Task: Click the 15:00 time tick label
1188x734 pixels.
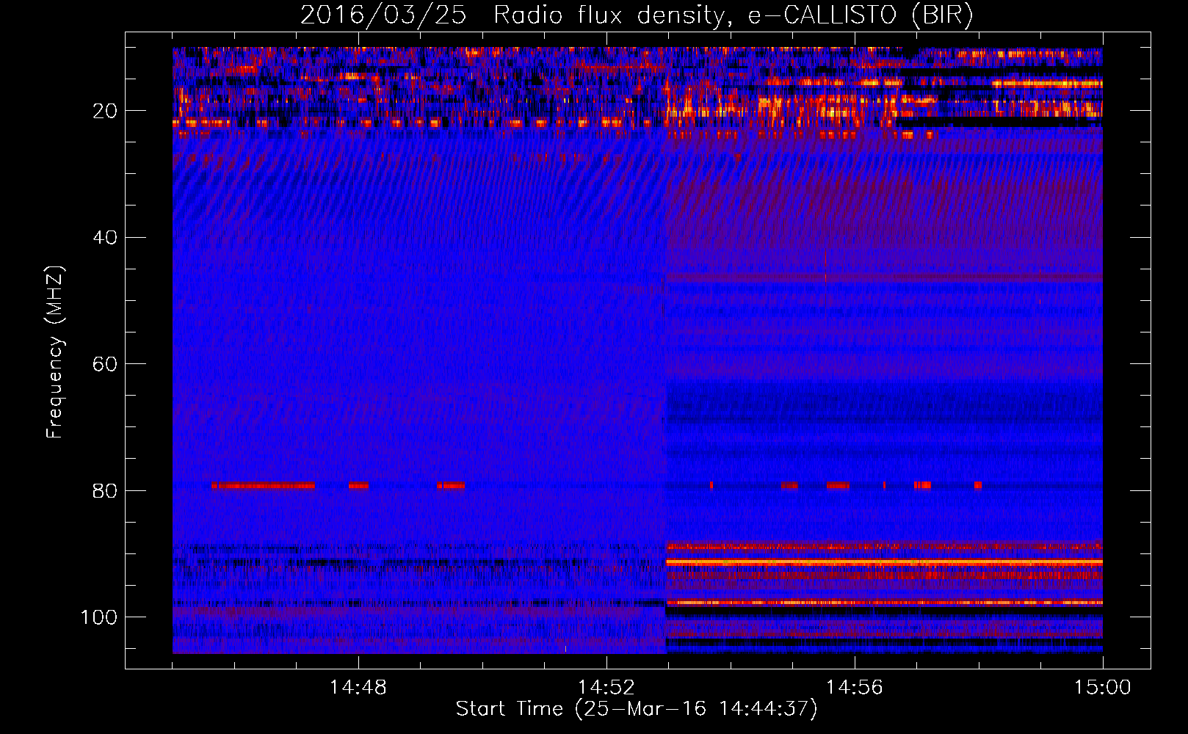Action: pos(1103,688)
